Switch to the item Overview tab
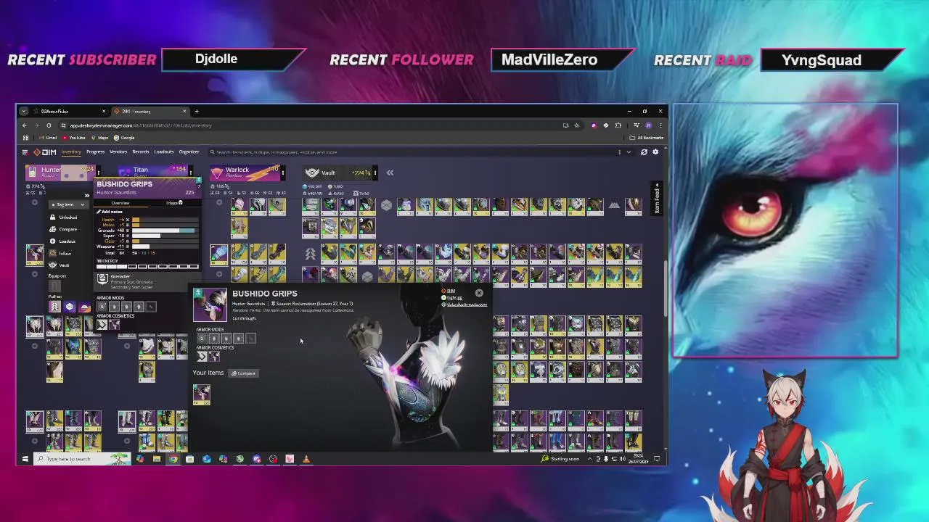The image size is (929, 522). pos(120,203)
